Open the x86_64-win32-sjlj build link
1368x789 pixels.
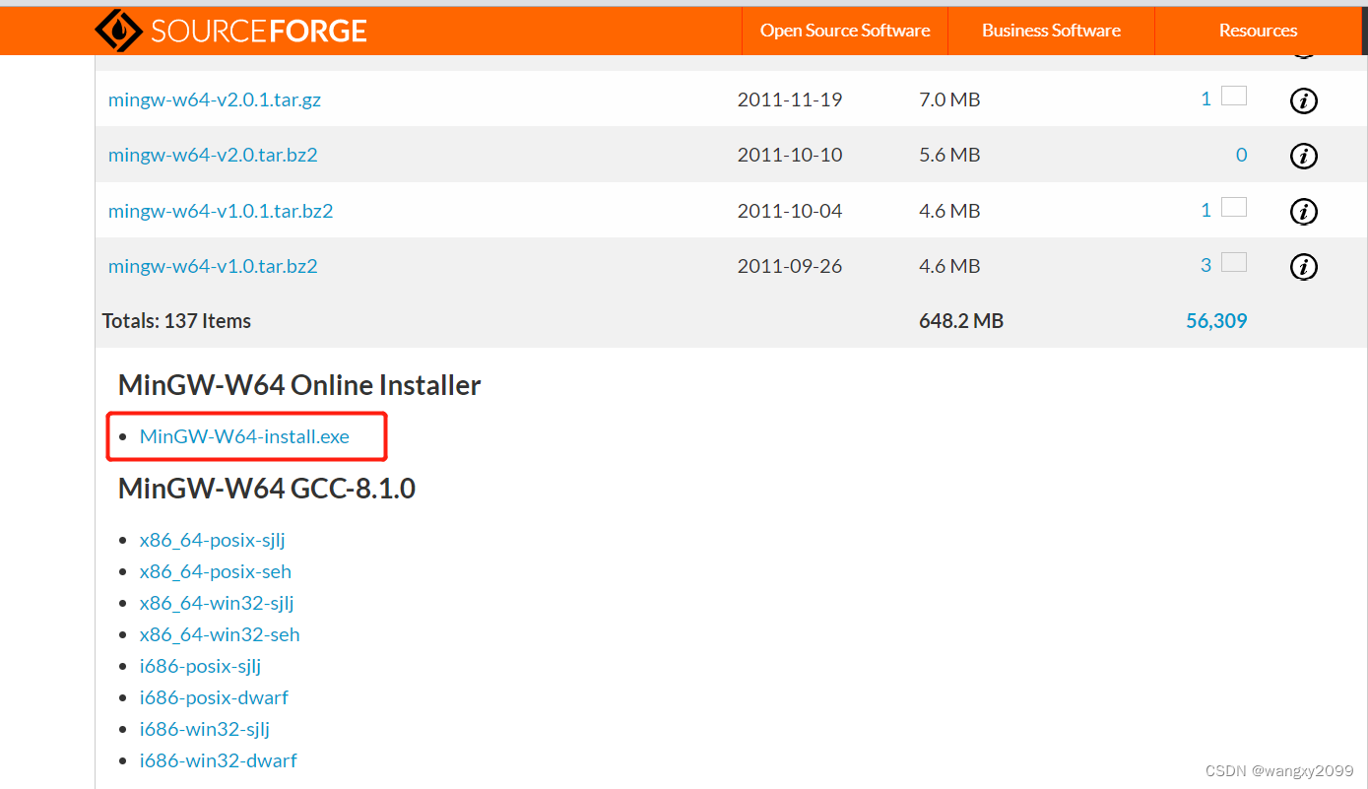217,603
